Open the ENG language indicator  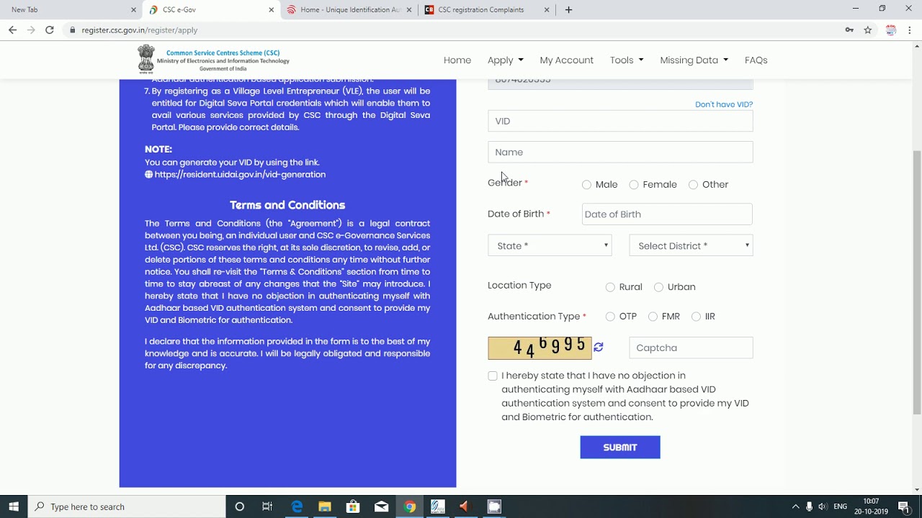point(840,506)
